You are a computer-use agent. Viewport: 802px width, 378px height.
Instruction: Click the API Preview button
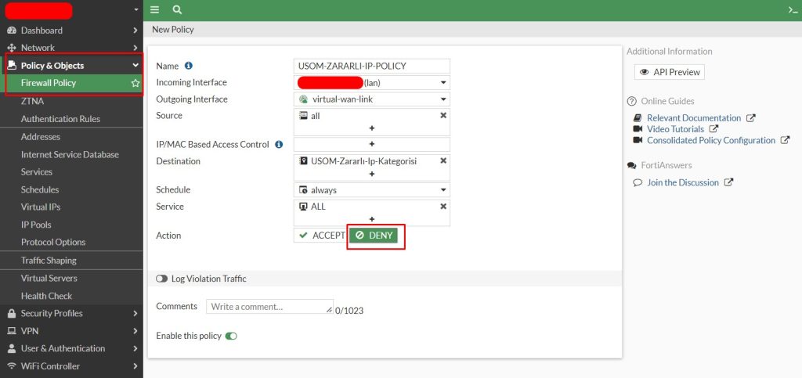pyautogui.click(x=670, y=72)
